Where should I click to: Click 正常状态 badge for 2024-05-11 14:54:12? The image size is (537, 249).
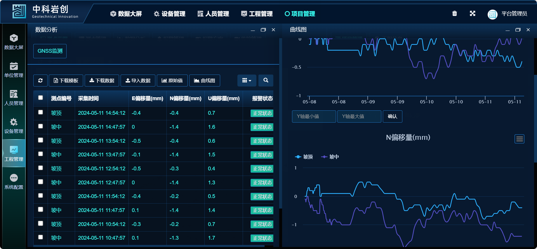point(262,113)
